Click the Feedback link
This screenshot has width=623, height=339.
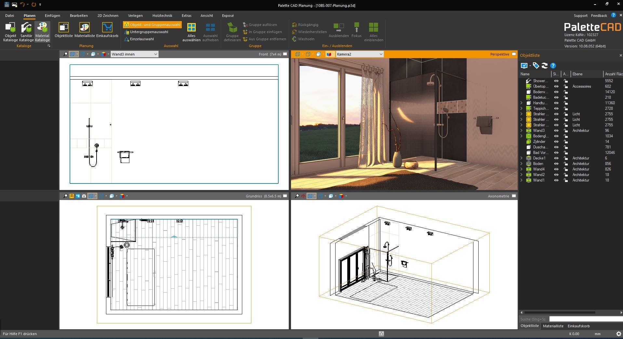click(x=599, y=16)
